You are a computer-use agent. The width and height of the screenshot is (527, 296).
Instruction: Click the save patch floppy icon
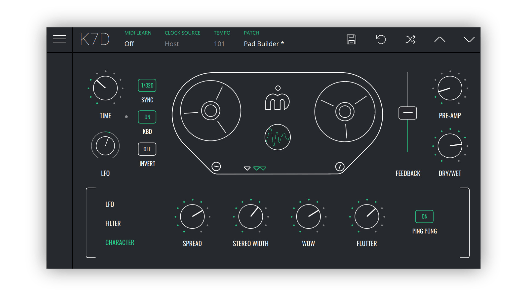click(351, 39)
